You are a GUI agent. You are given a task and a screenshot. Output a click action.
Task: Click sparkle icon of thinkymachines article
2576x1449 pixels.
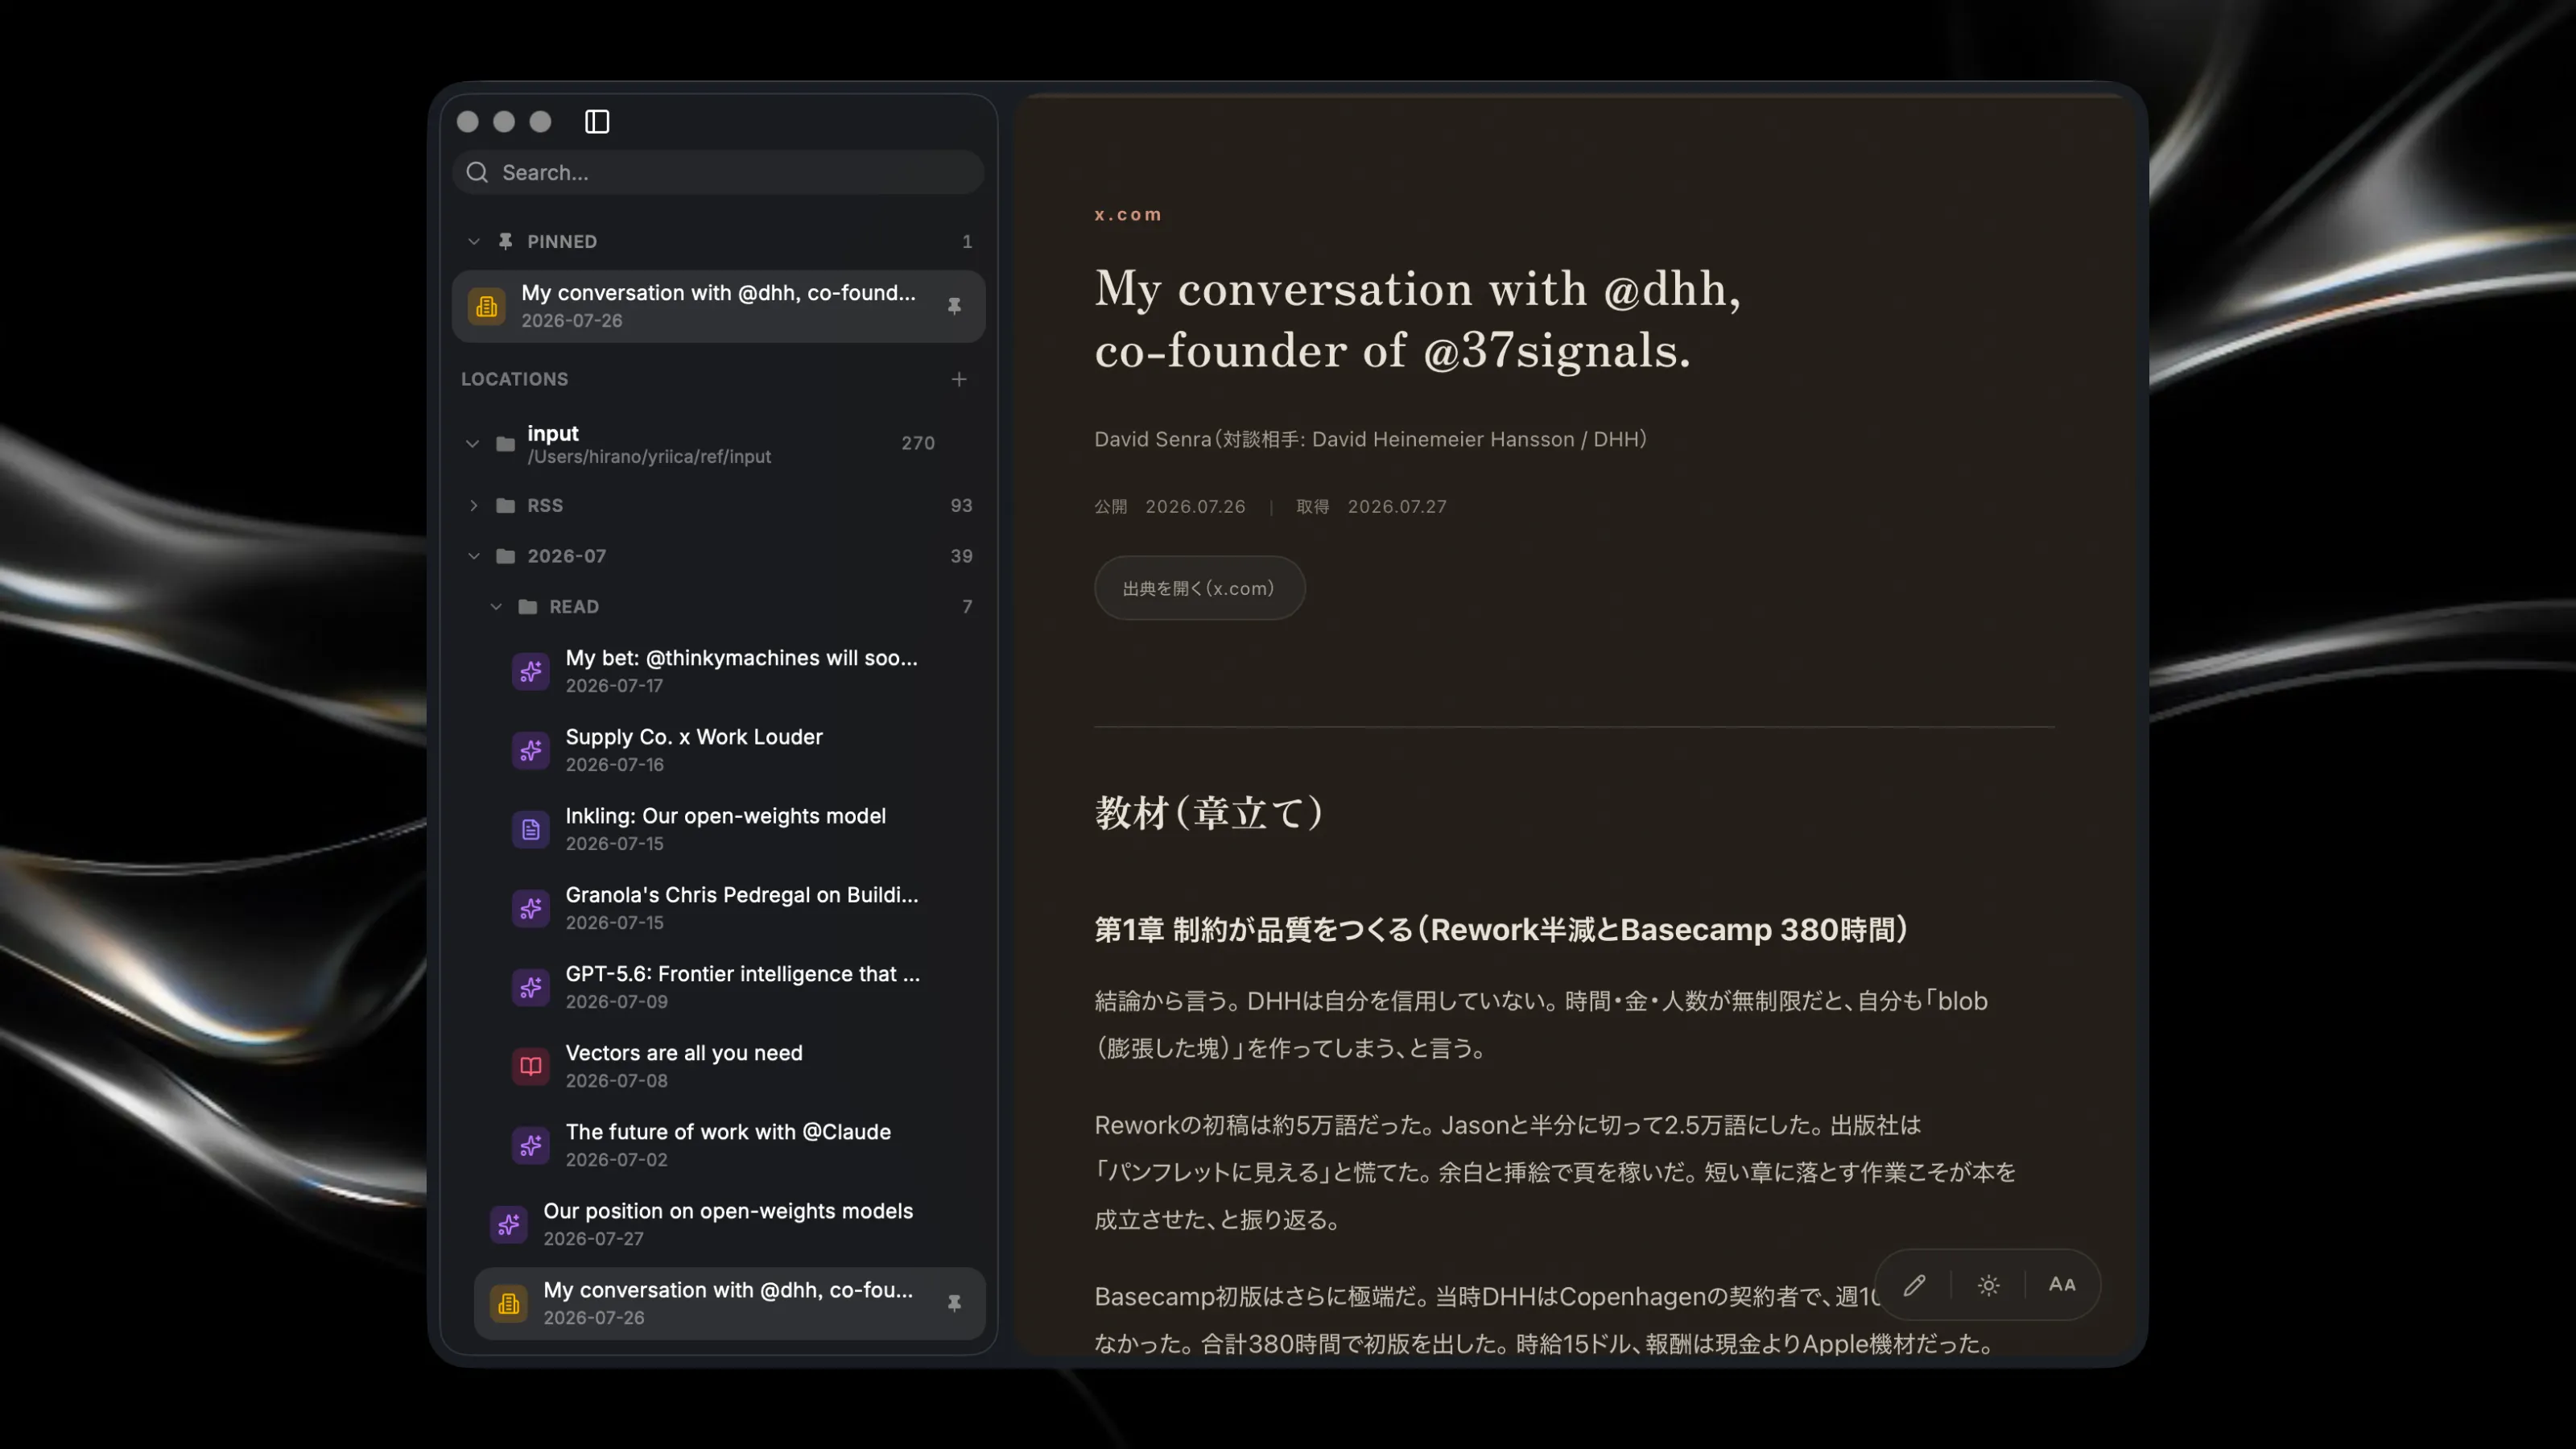(x=531, y=671)
